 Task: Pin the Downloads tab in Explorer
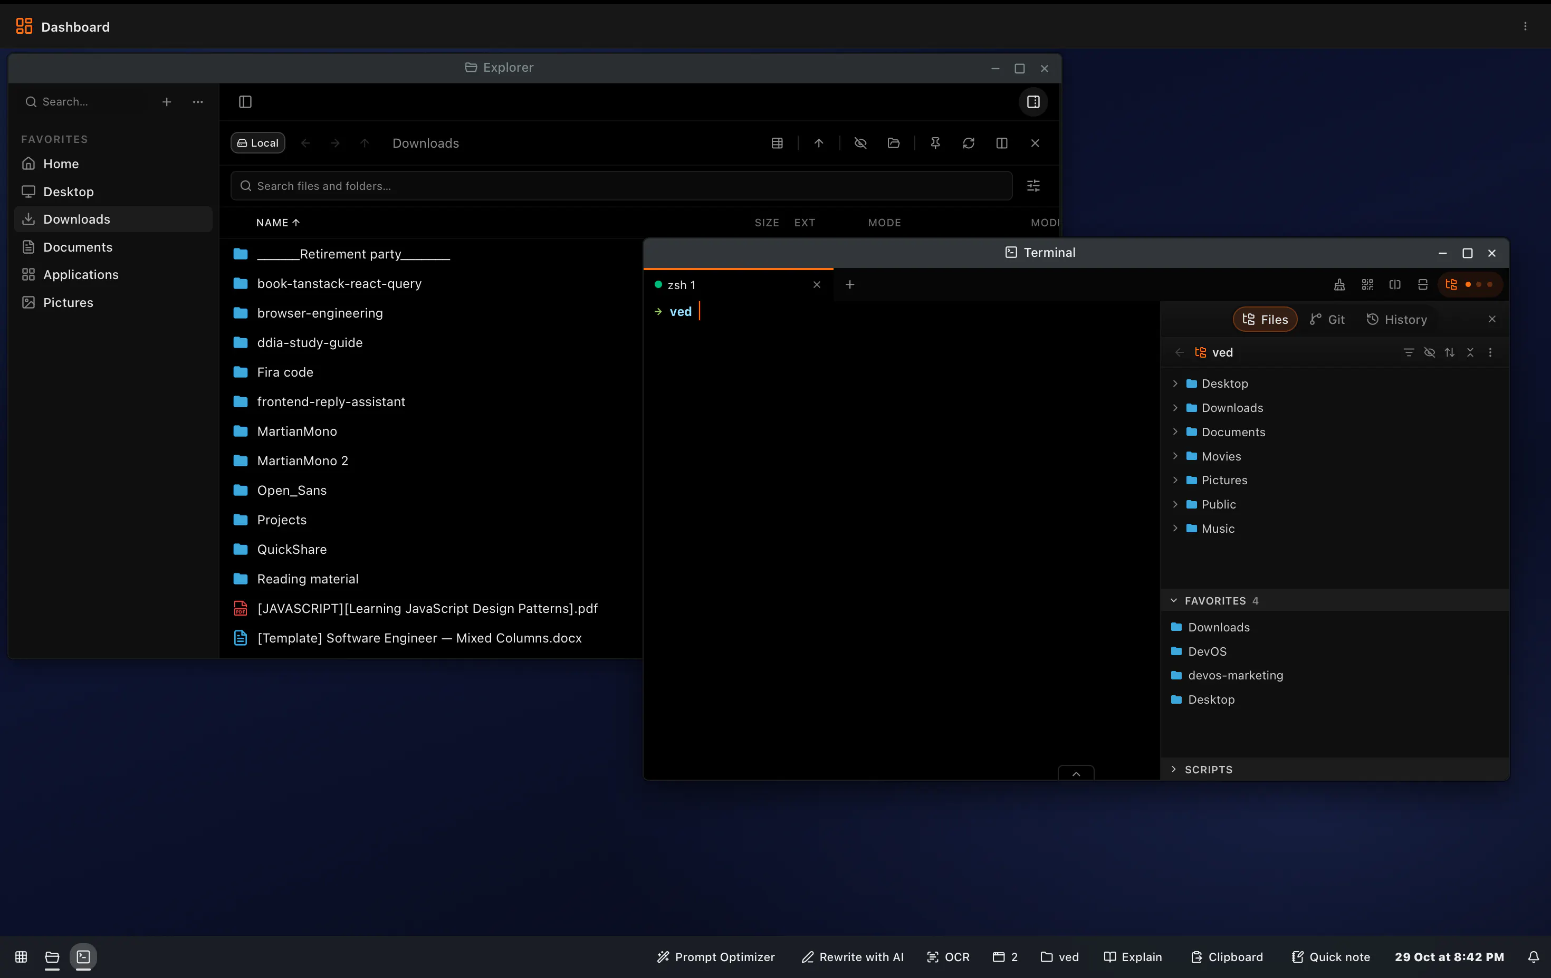tap(935, 143)
